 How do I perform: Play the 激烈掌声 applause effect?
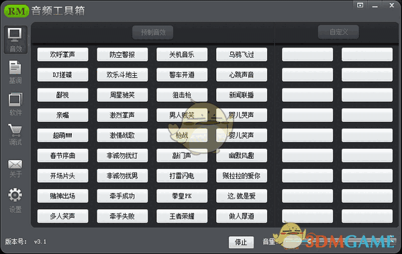pos(122,115)
